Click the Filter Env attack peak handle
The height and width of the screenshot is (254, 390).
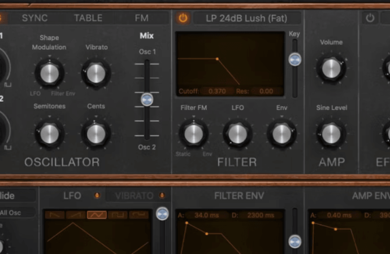coord(187,223)
